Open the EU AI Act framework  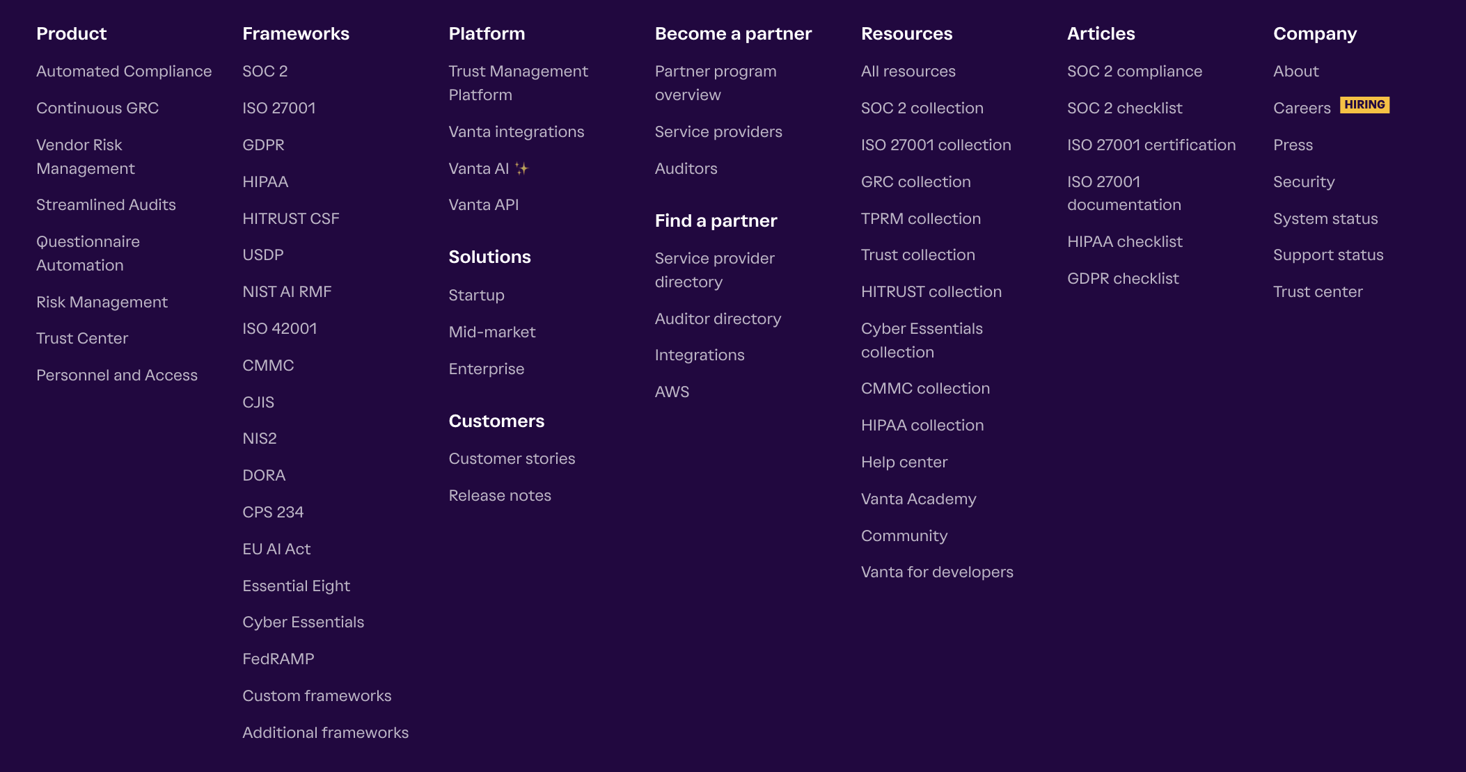tap(276, 549)
